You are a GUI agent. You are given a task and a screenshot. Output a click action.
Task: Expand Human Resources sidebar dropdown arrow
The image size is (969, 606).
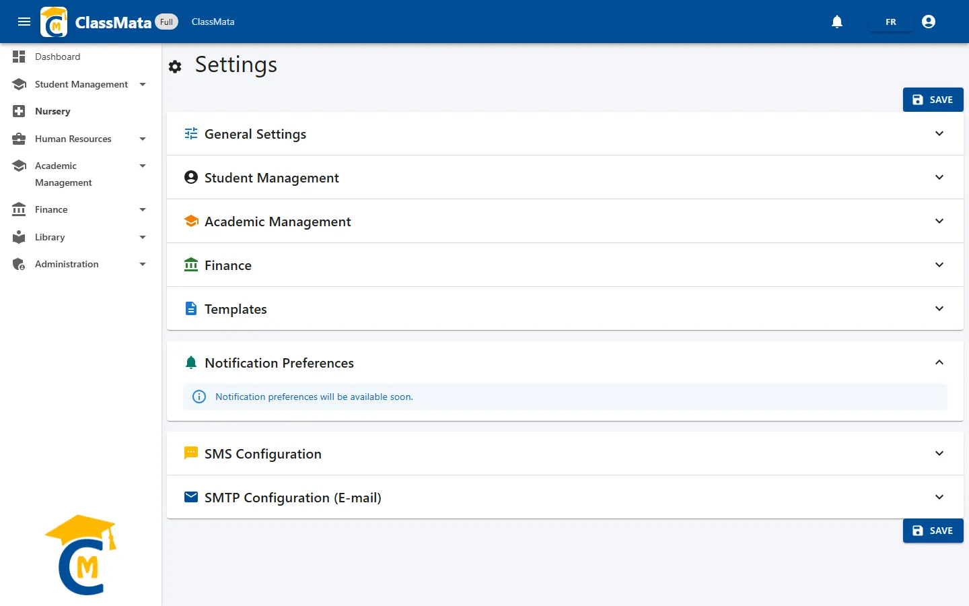(143, 139)
